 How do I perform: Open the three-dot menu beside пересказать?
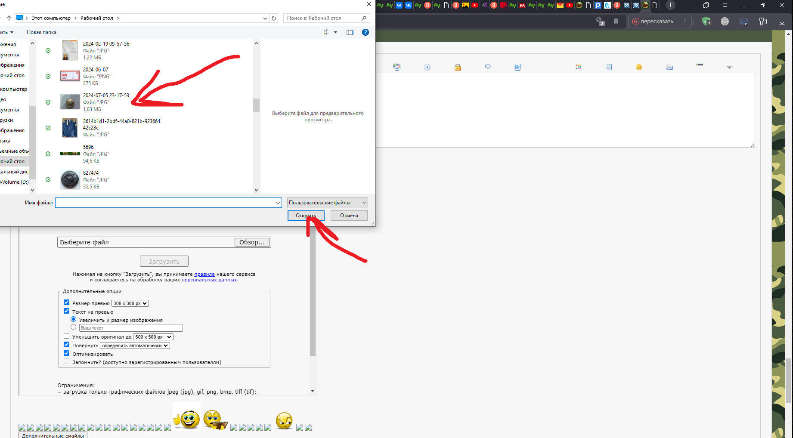685,22
